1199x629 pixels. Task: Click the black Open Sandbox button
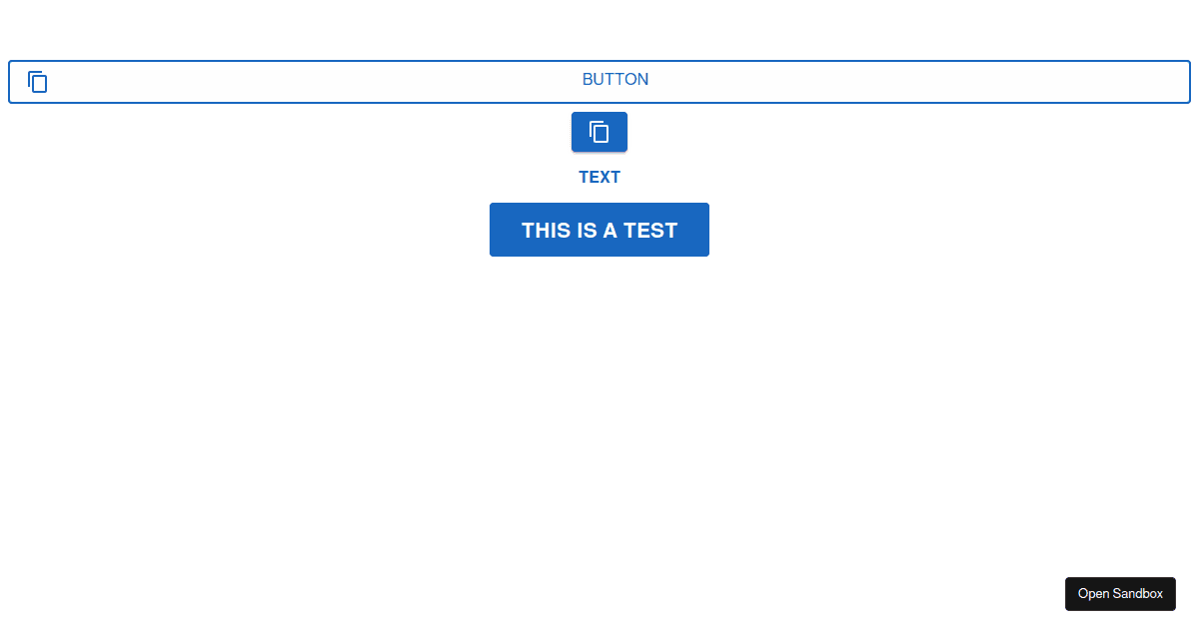click(1120, 594)
